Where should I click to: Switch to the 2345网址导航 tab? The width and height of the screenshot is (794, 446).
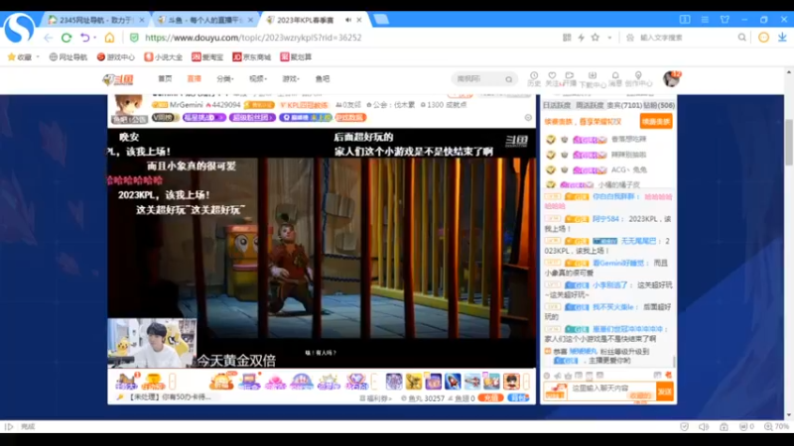click(x=95, y=20)
